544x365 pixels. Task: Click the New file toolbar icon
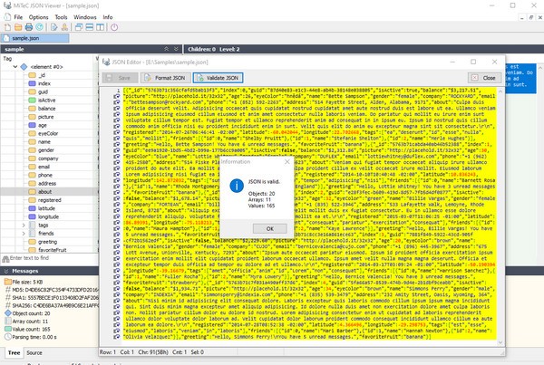point(7,27)
